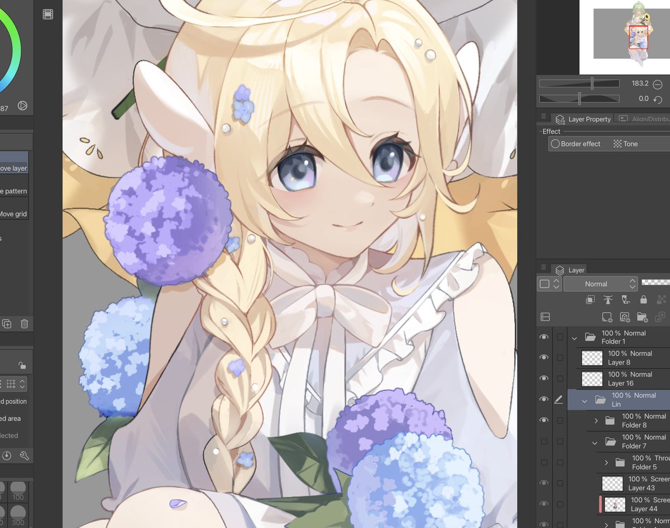This screenshot has height=528, width=670.
Task: Click the Lock Layer padlock icon
Action: click(x=644, y=299)
